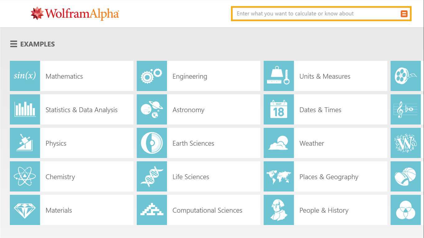Click the orange search submit button
Screen dimensions: 424x238
click(404, 14)
